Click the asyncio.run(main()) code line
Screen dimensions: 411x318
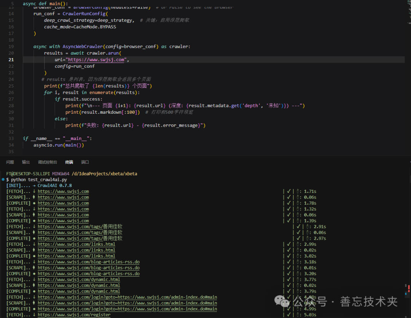click(59, 145)
